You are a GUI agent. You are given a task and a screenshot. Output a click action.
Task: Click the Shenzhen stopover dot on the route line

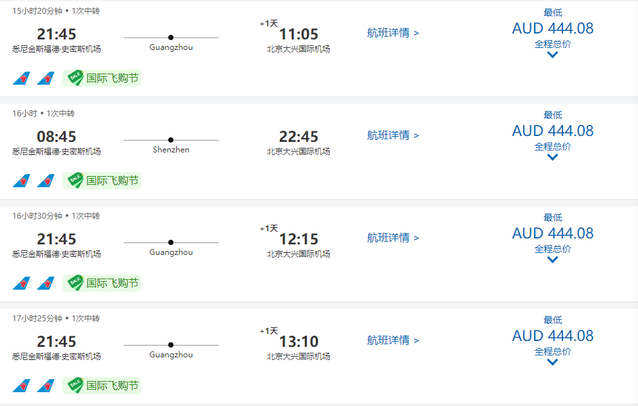171,140
